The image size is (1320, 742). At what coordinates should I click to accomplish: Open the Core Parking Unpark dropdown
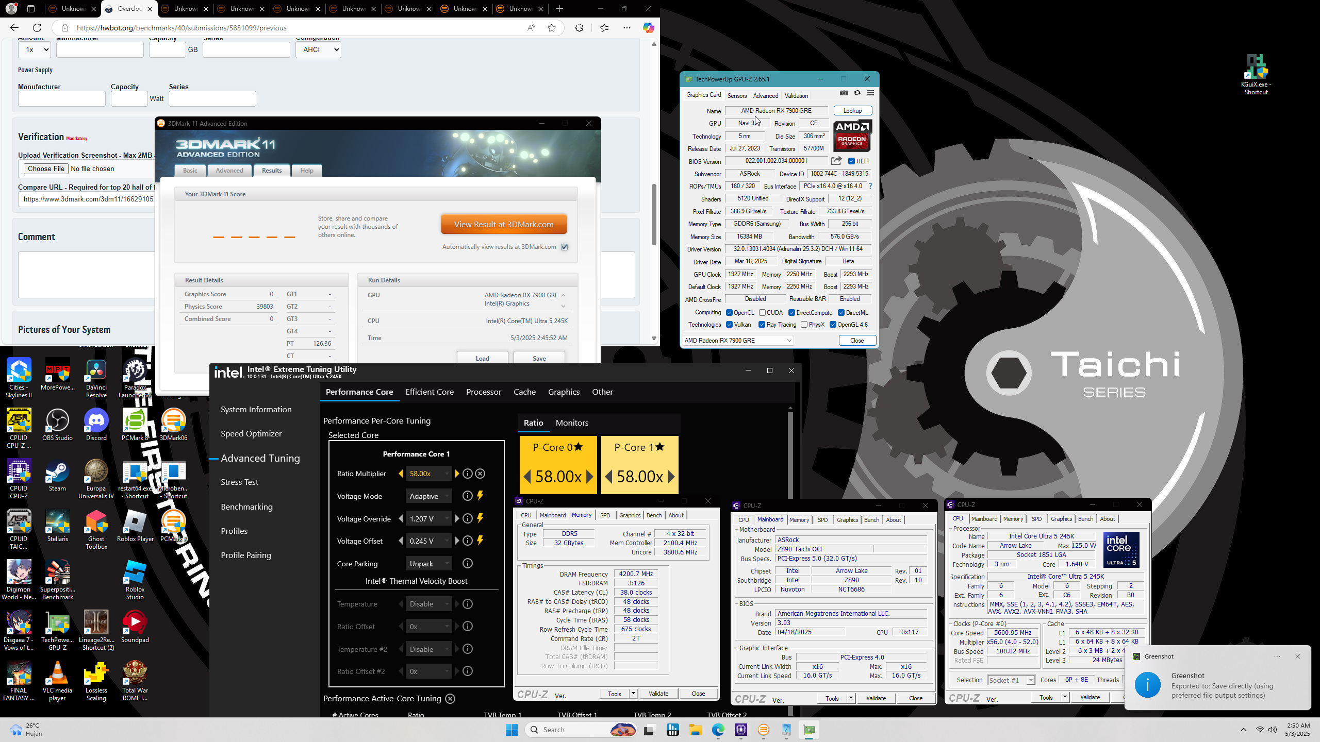point(428,564)
